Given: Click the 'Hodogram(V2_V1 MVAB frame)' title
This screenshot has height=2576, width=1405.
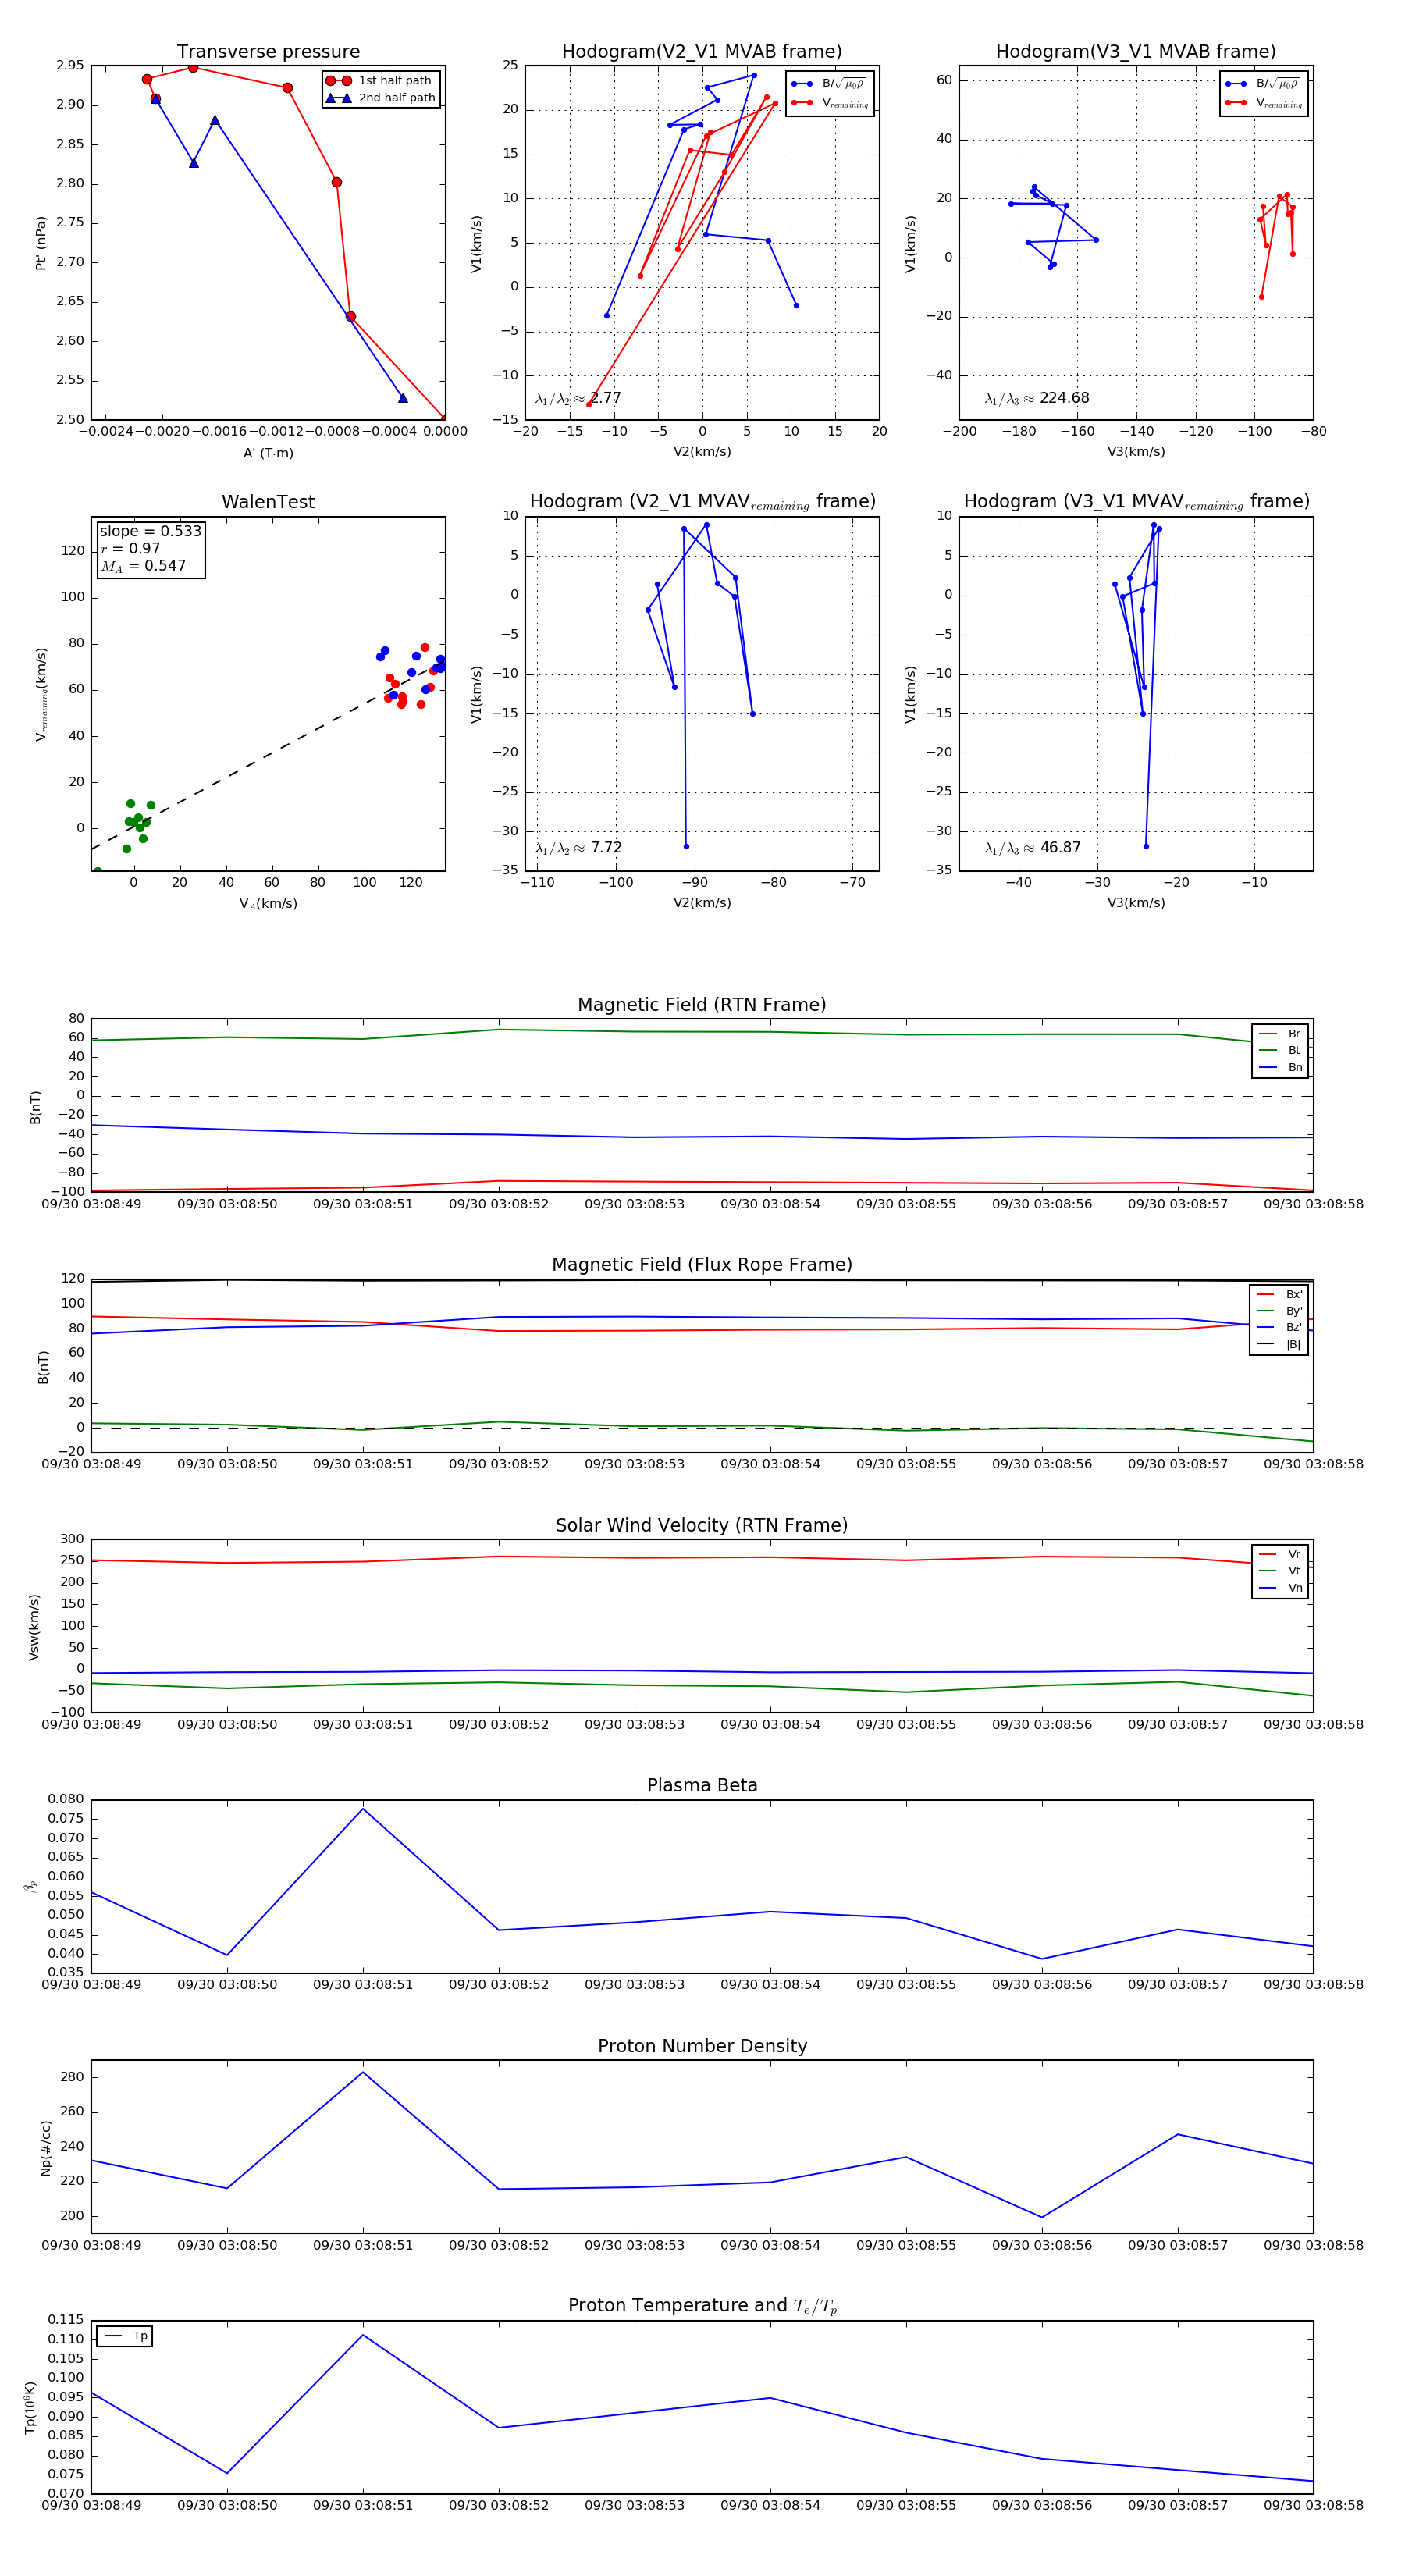Looking at the screenshot, I should [x=702, y=52].
